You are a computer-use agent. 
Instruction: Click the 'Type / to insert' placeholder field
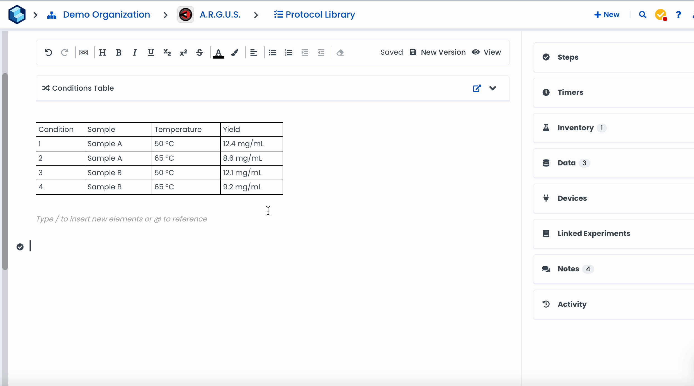[122, 219]
